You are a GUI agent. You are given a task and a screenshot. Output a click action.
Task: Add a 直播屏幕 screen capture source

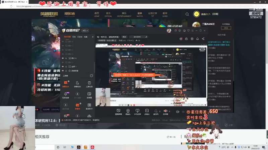point(119,112)
